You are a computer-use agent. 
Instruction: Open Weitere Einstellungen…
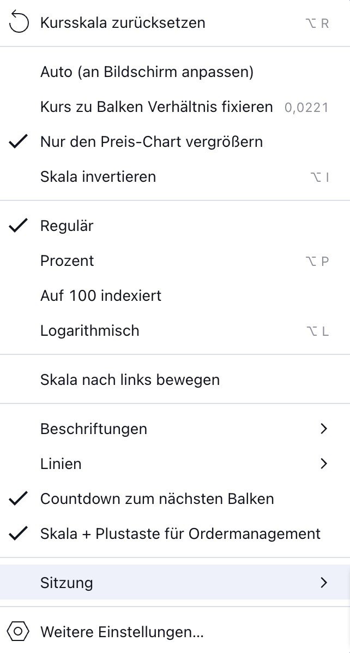[x=122, y=632]
